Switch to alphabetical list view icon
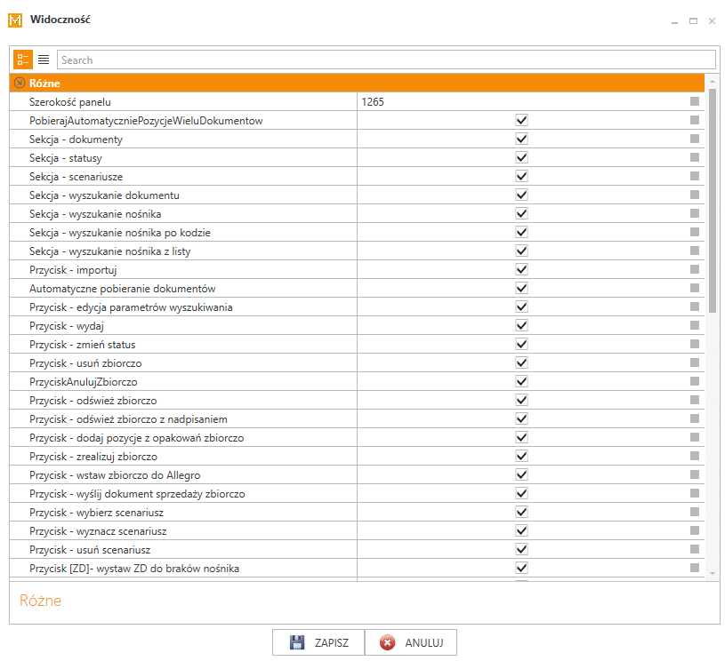The image size is (725, 661). click(x=44, y=60)
